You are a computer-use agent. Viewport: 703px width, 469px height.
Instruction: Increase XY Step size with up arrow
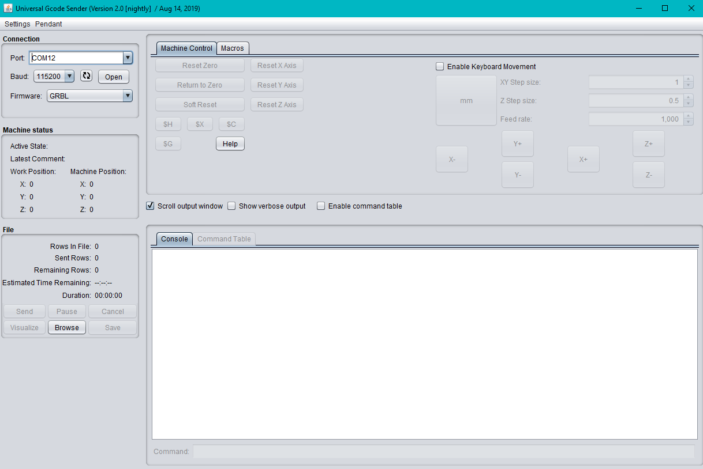[x=688, y=79]
